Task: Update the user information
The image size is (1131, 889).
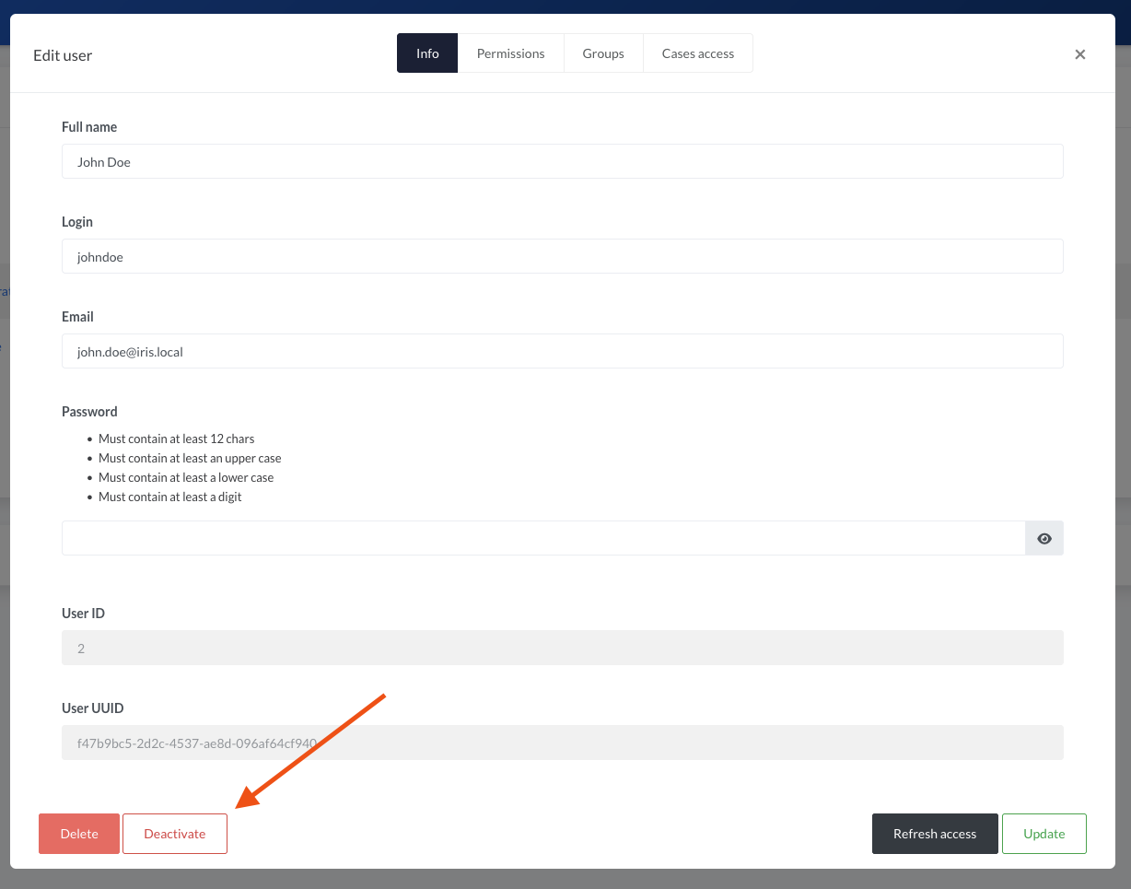Action: point(1044,833)
